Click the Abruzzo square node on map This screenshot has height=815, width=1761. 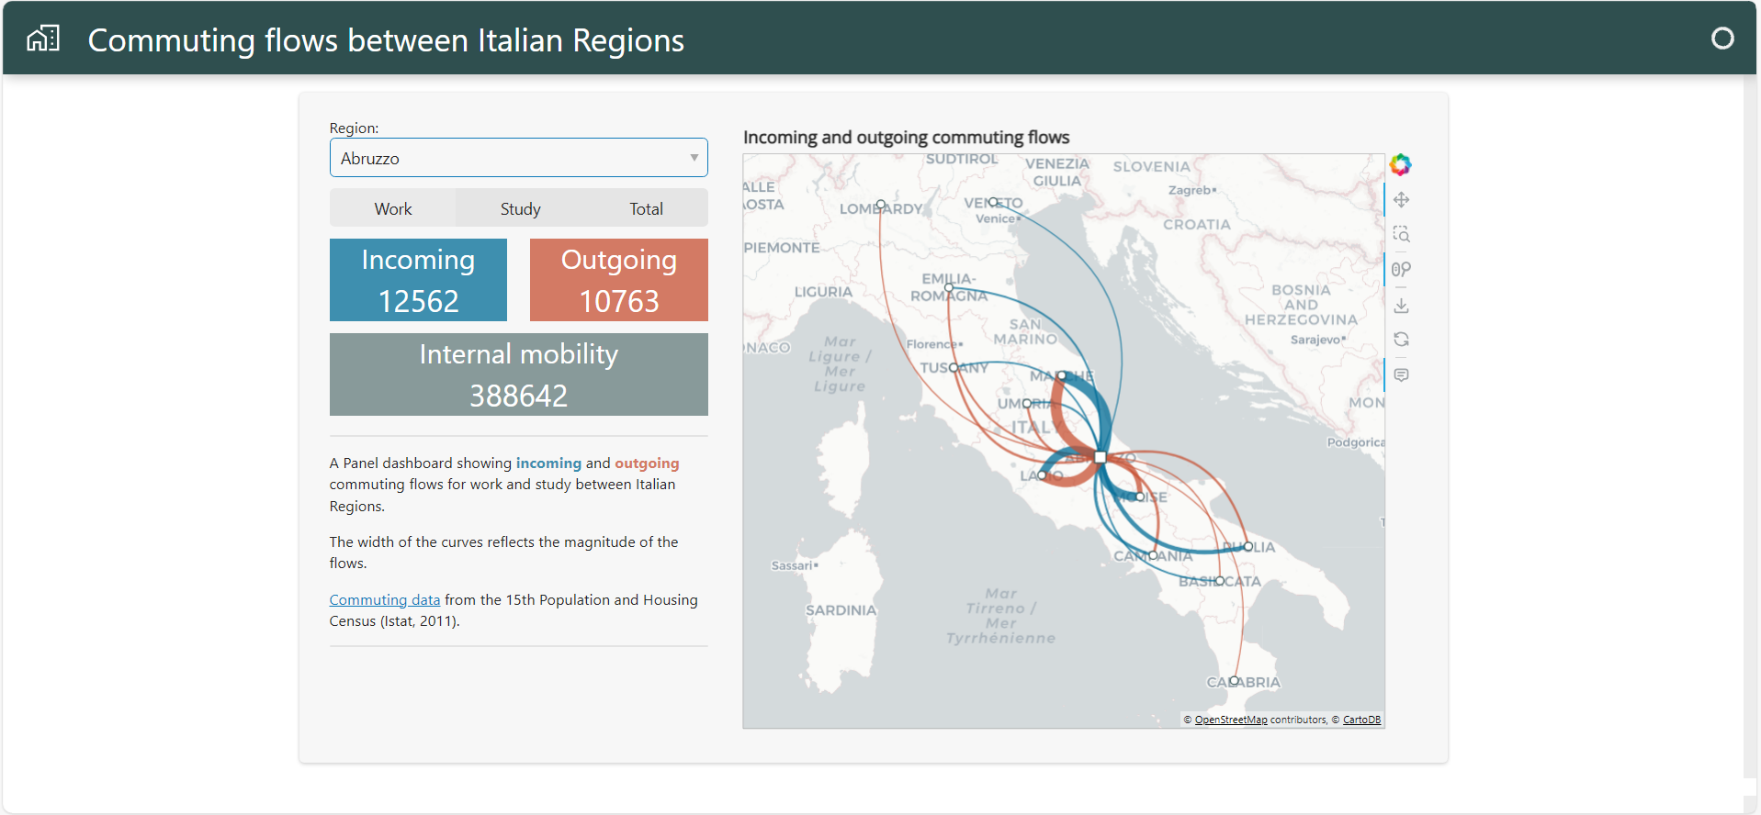click(1100, 456)
